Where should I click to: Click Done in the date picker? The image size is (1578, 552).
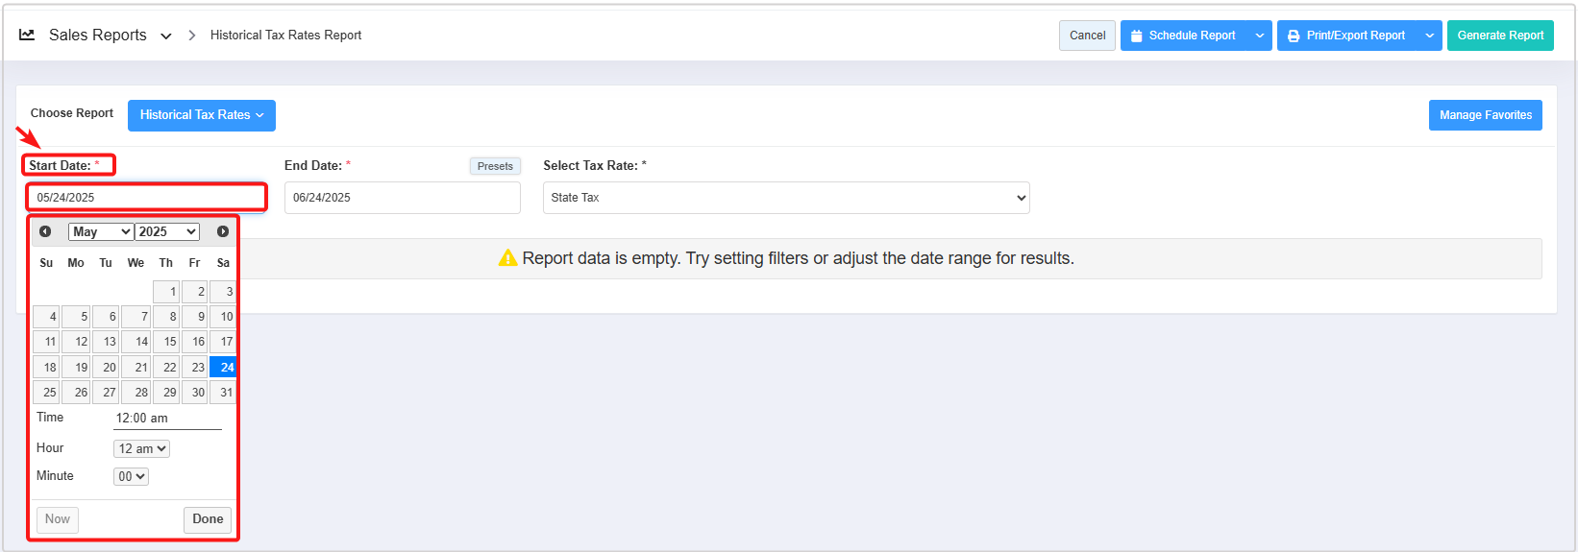coord(208,519)
